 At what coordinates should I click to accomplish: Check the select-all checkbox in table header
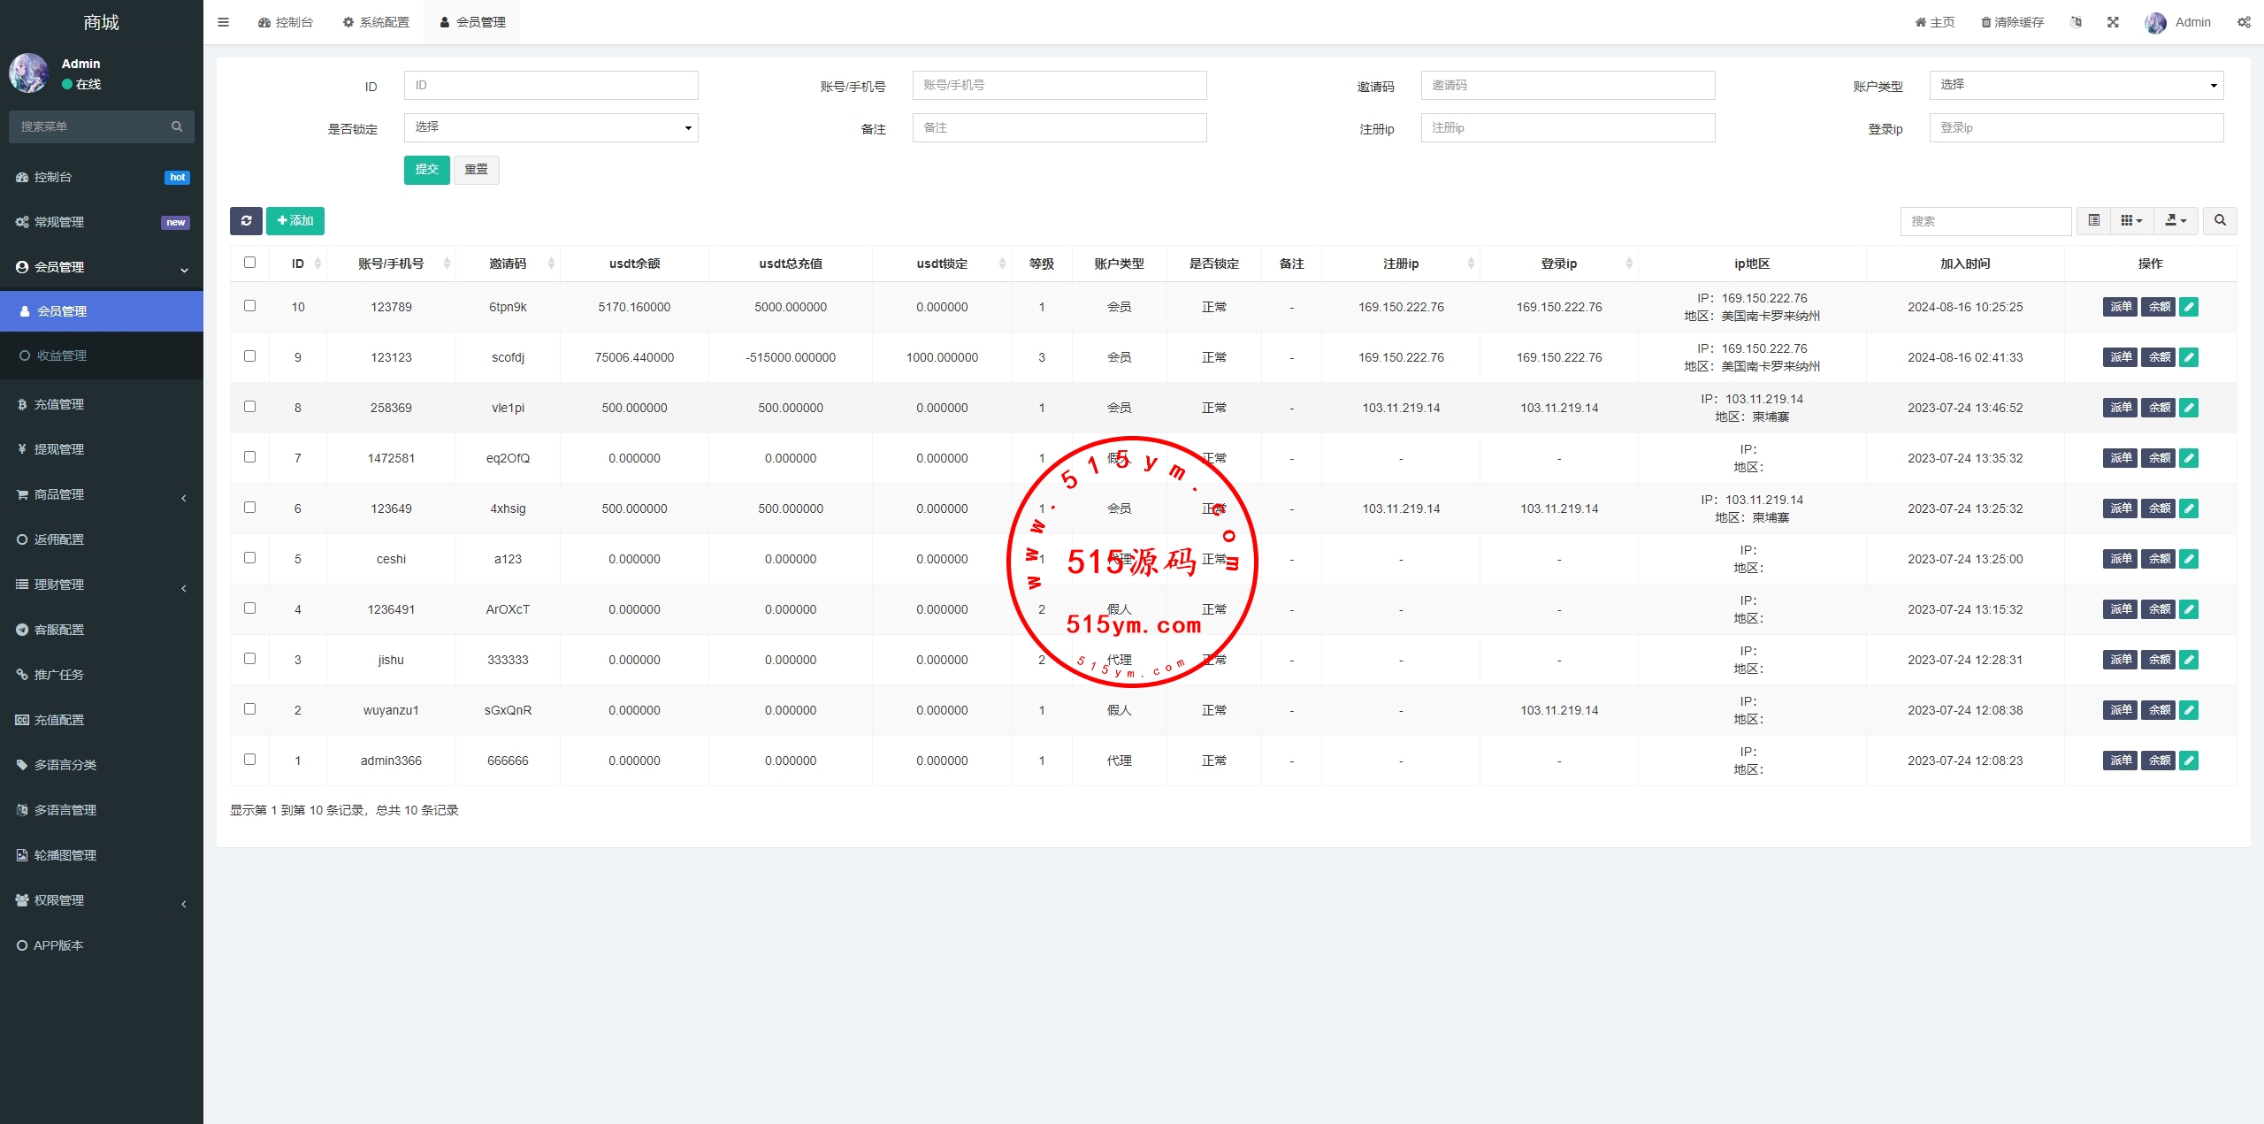coord(249,263)
